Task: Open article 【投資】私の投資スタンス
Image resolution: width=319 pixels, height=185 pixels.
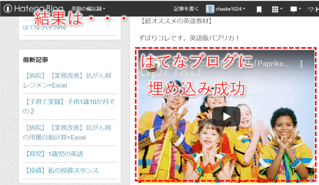Action: tap(61, 170)
